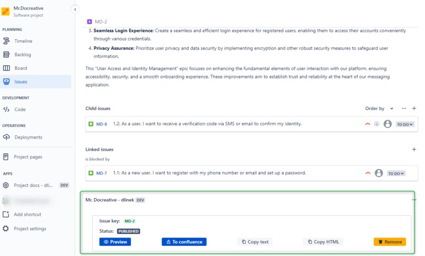Click MD-8 assignee avatar
This screenshot has width=425, height=256.
[x=388, y=124]
